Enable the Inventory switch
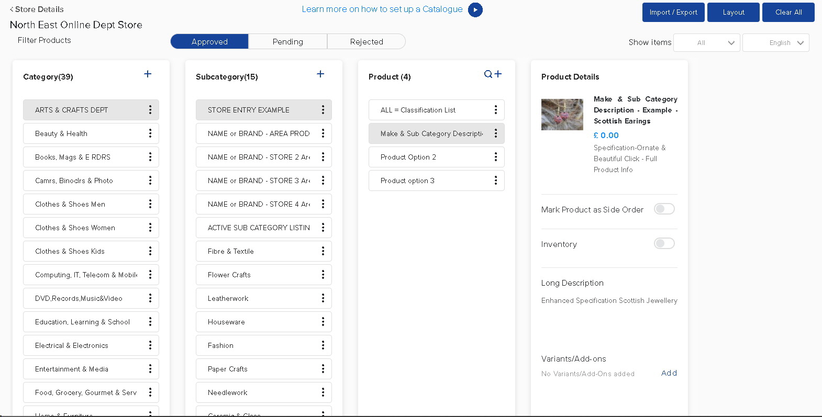 click(664, 244)
